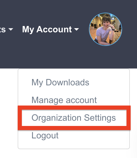137x158 pixels.
Task: Click the red-outlined Organization Settings box
Action: click(74, 118)
